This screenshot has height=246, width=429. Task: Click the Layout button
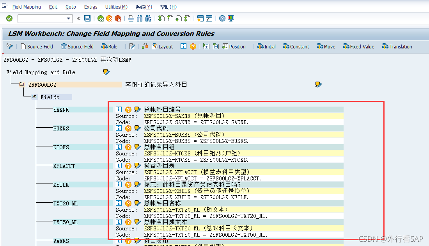[x=163, y=46]
